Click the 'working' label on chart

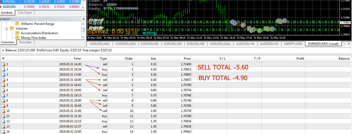(149, 33)
